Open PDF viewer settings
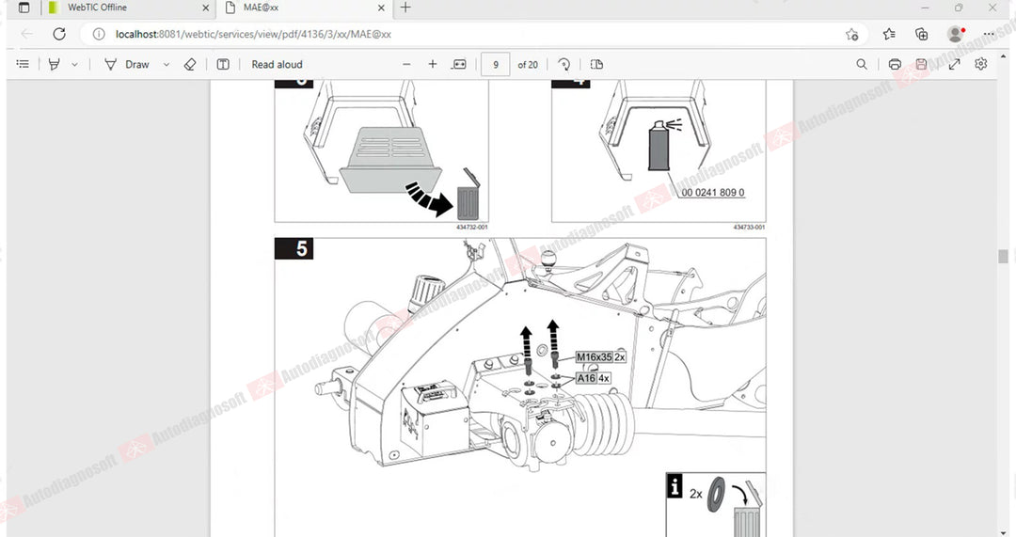Screen dimensions: 1016x537 [981, 64]
